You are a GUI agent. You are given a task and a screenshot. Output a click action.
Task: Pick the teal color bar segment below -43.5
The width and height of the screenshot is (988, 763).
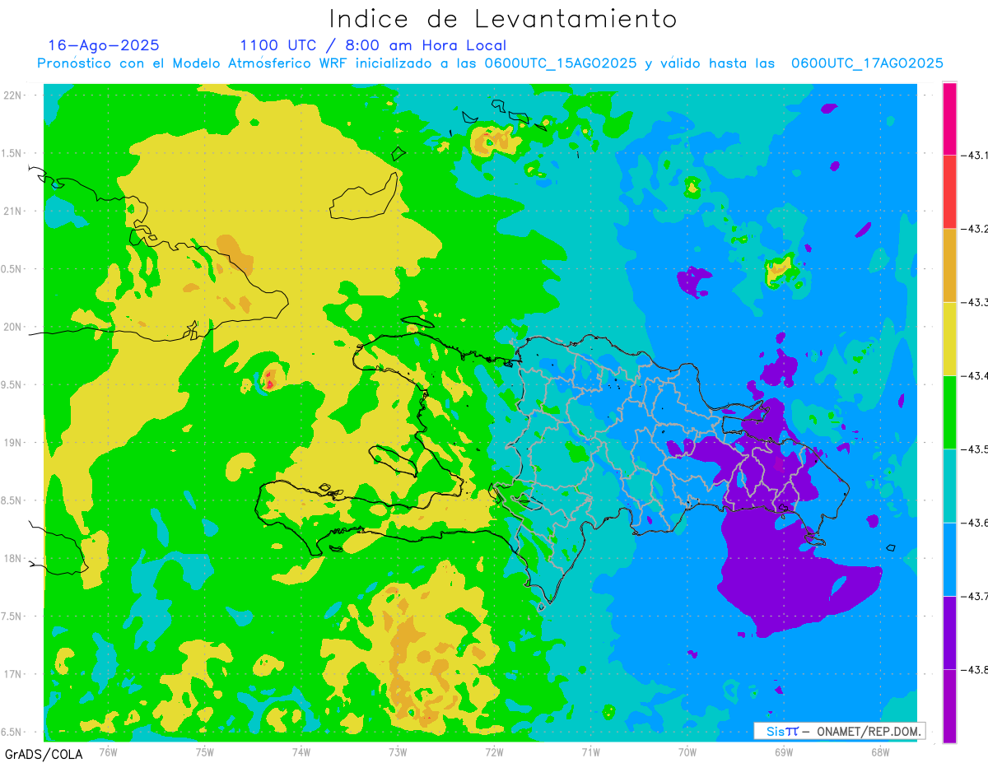[949, 486]
